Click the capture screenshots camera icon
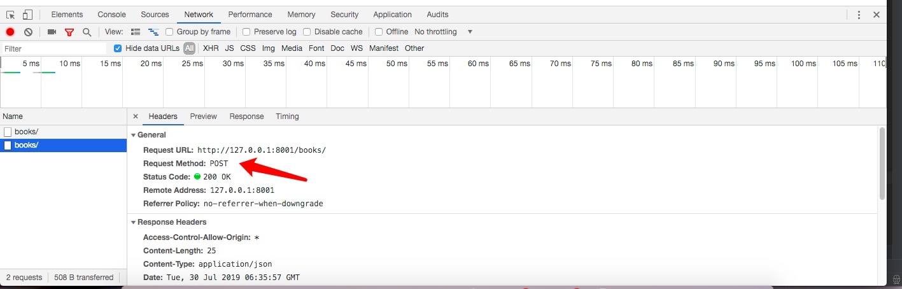Image resolution: width=902 pixels, height=289 pixels. [x=52, y=32]
